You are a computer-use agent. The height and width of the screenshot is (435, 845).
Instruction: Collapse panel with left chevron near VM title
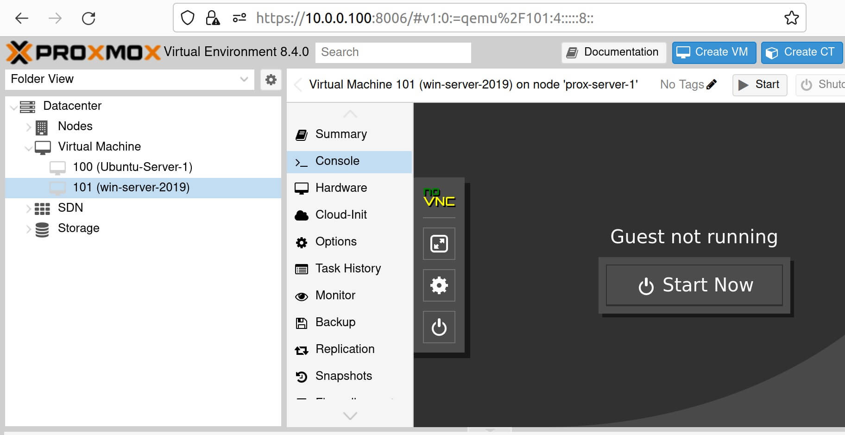point(298,85)
